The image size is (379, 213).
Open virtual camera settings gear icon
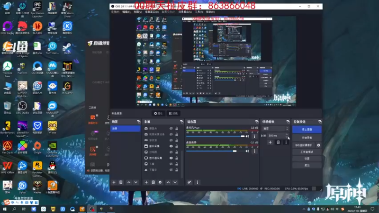(x=318, y=145)
